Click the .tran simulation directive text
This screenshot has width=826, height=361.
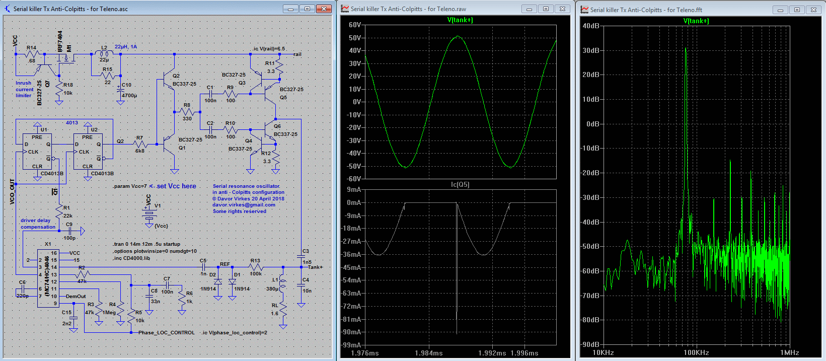(x=146, y=244)
